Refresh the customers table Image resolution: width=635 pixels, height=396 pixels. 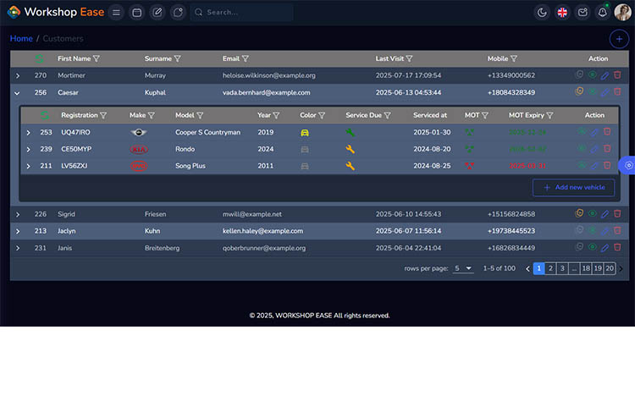[x=39, y=58]
